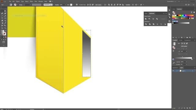Open the fill color dropdown in control bar
This screenshot has width=196, height=110.
(x=13, y=5)
